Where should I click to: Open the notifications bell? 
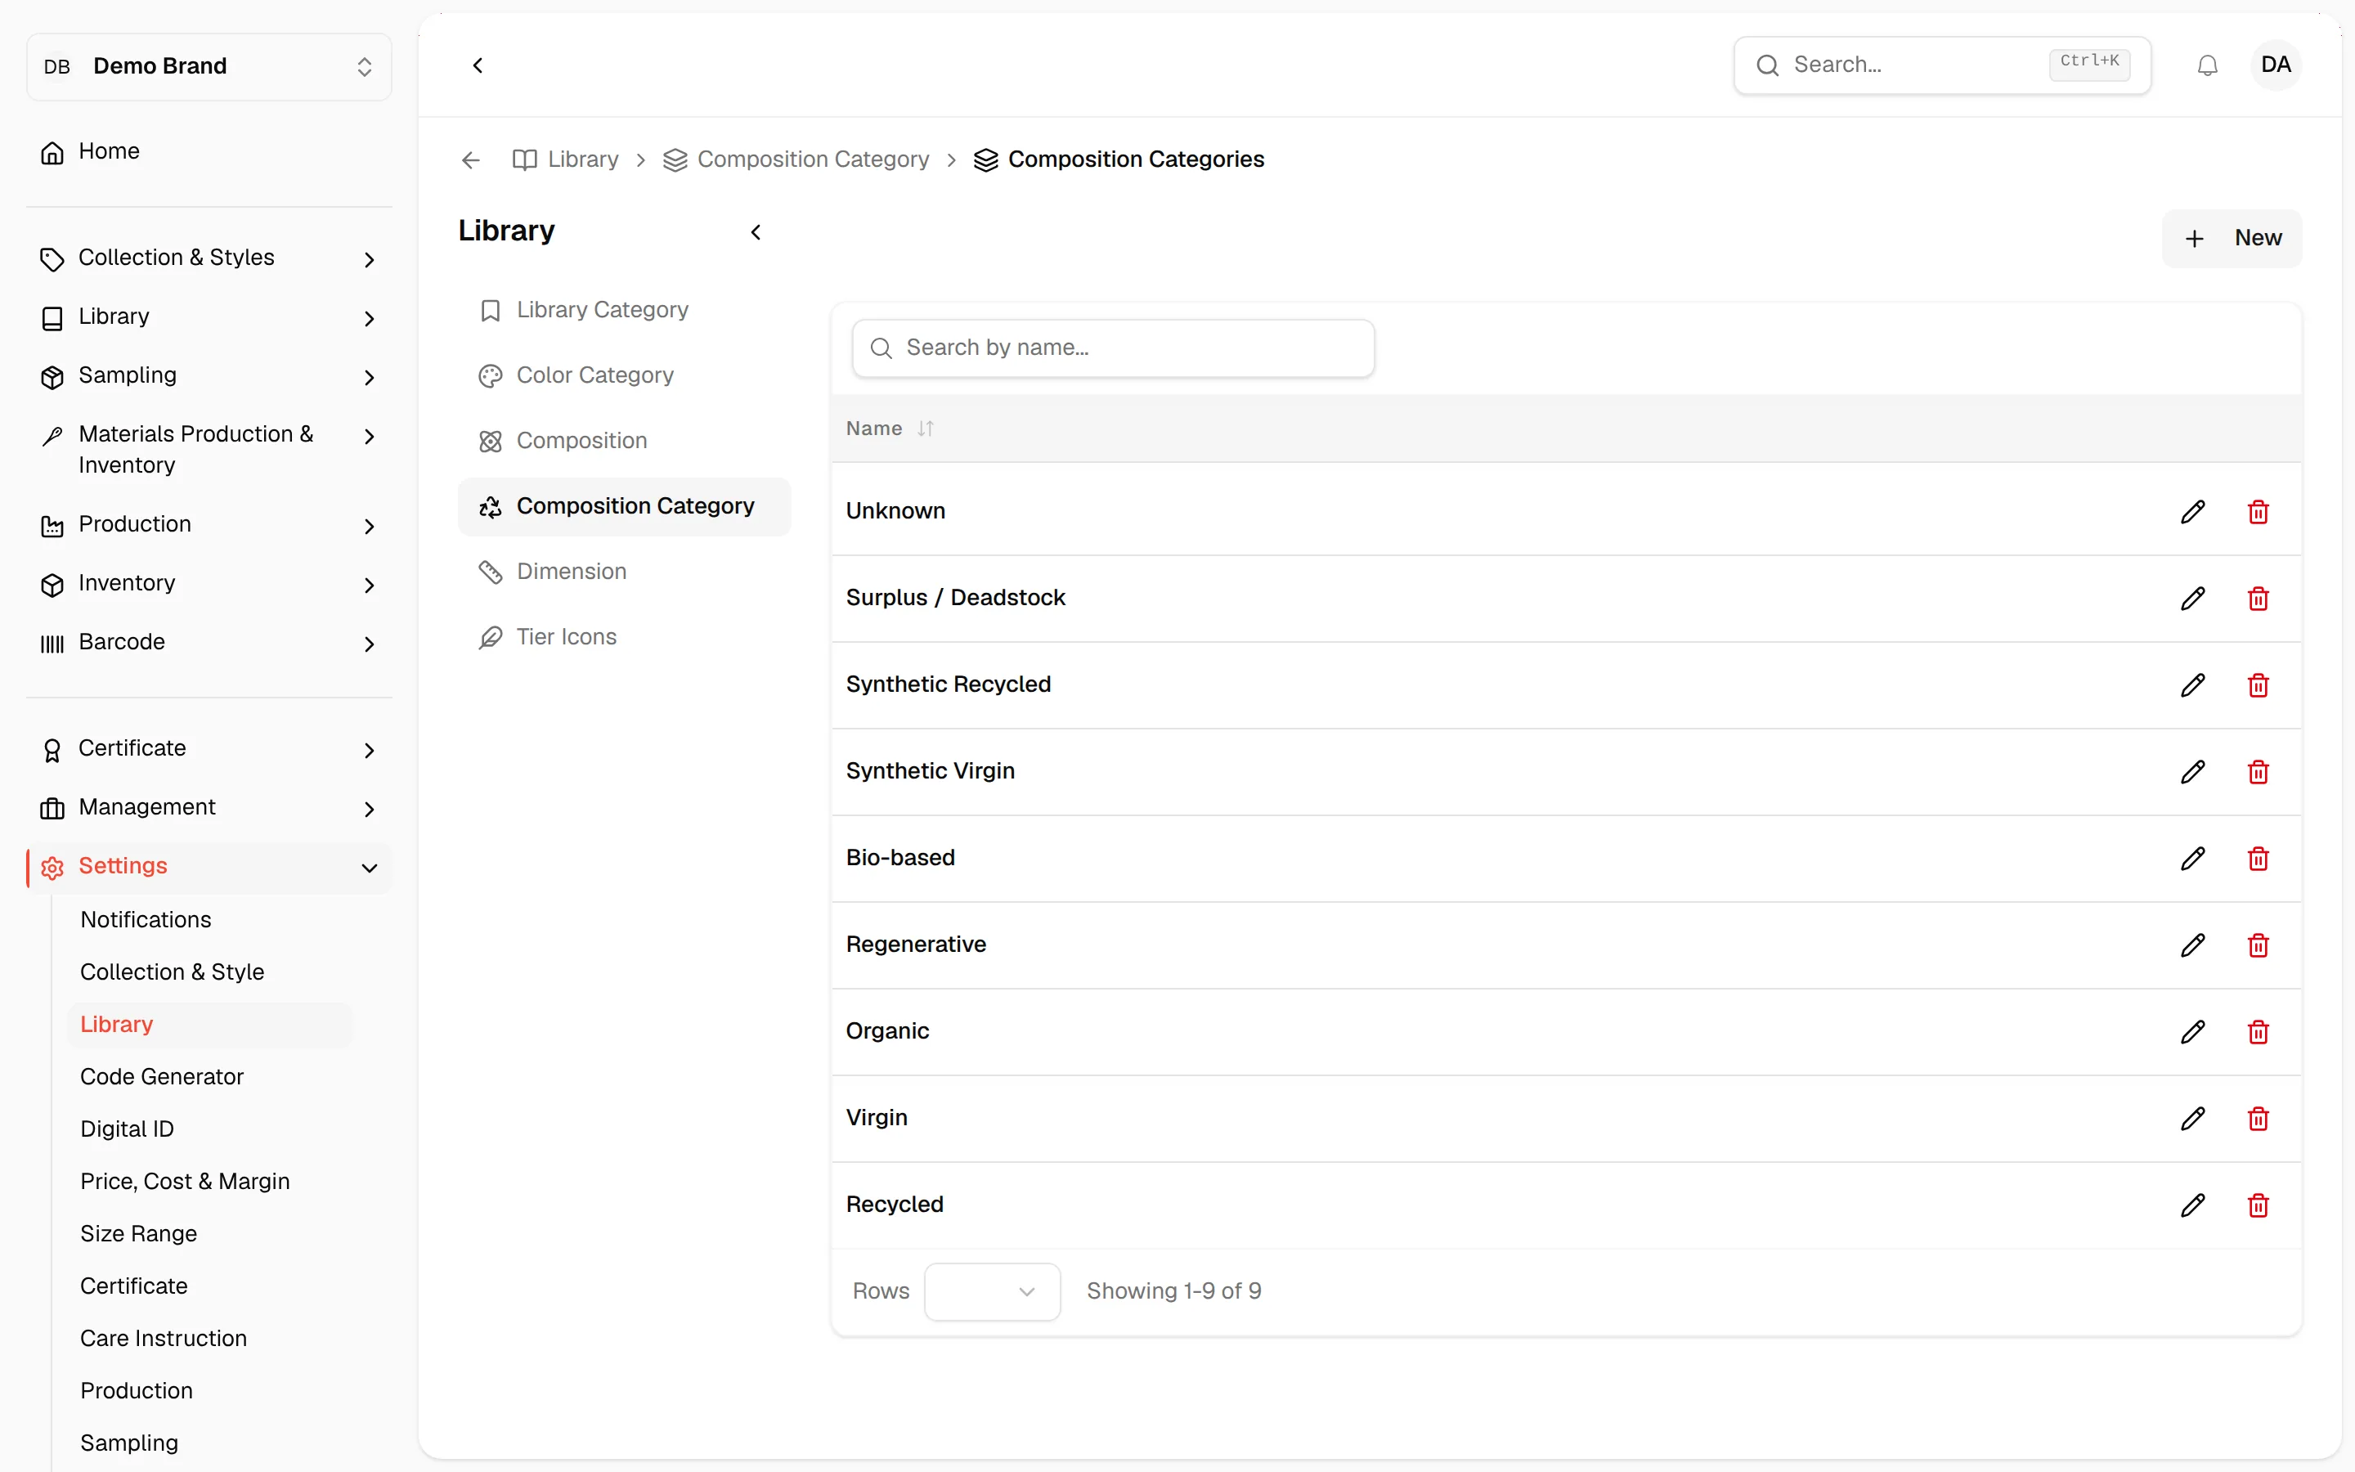(x=2207, y=65)
